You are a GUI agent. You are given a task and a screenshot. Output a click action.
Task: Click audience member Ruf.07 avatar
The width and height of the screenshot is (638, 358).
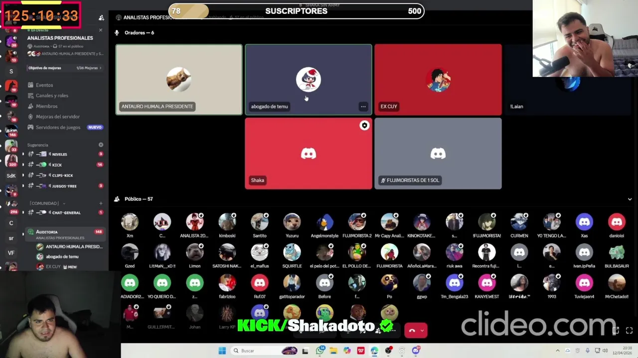point(260,283)
